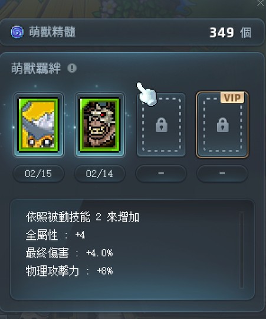266x319 pixels.
Task: Click the 349 個 essence count
Action: pos(231,32)
